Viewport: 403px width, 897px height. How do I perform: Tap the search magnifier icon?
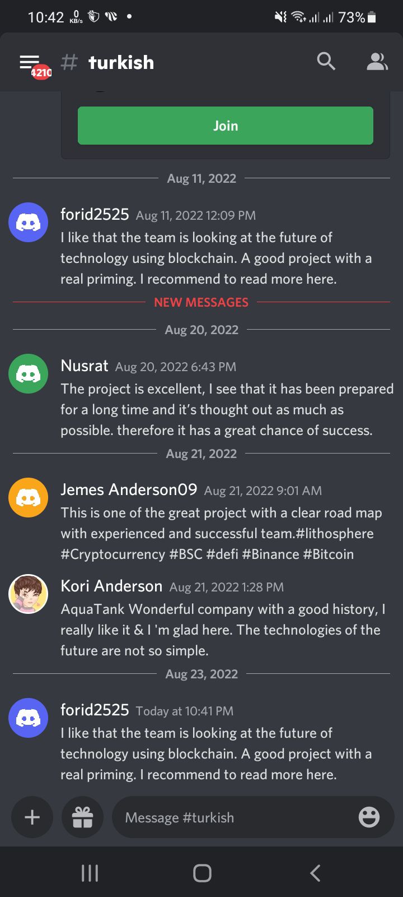point(326,61)
